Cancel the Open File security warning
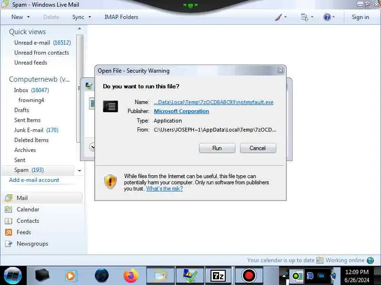 (258, 148)
